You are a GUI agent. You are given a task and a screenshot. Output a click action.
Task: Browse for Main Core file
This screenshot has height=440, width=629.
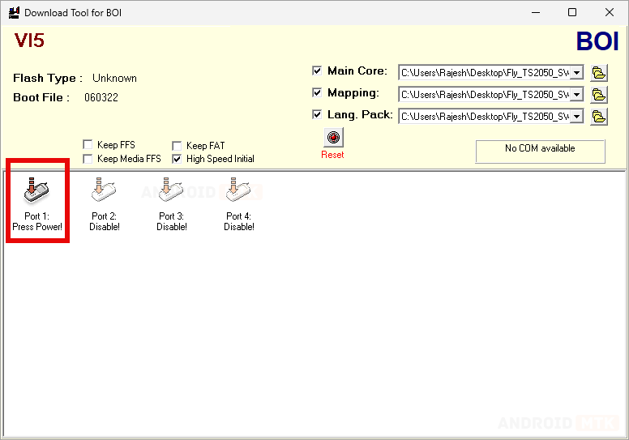tap(598, 73)
